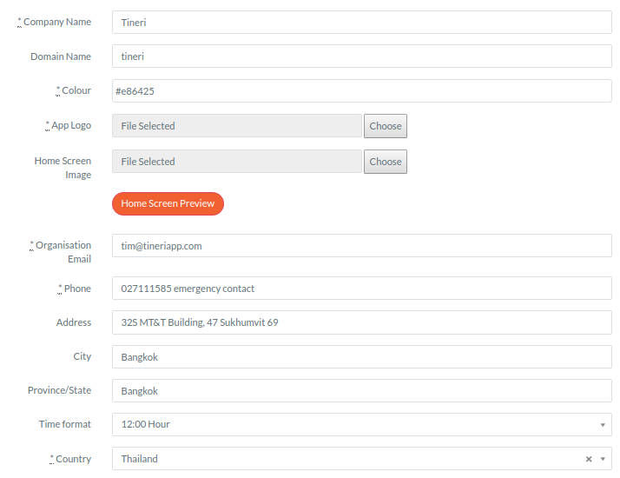
Task: Edit the Address field
Action: tap(362, 322)
